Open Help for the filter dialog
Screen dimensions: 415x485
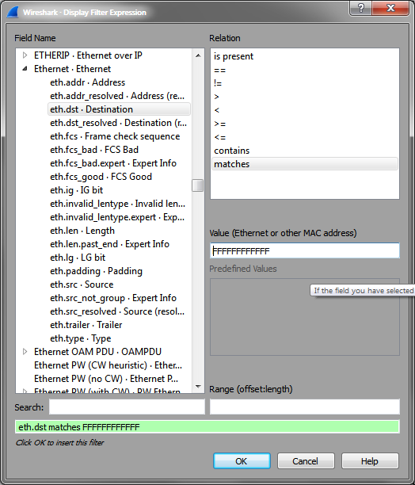pyautogui.click(x=370, y=461)
